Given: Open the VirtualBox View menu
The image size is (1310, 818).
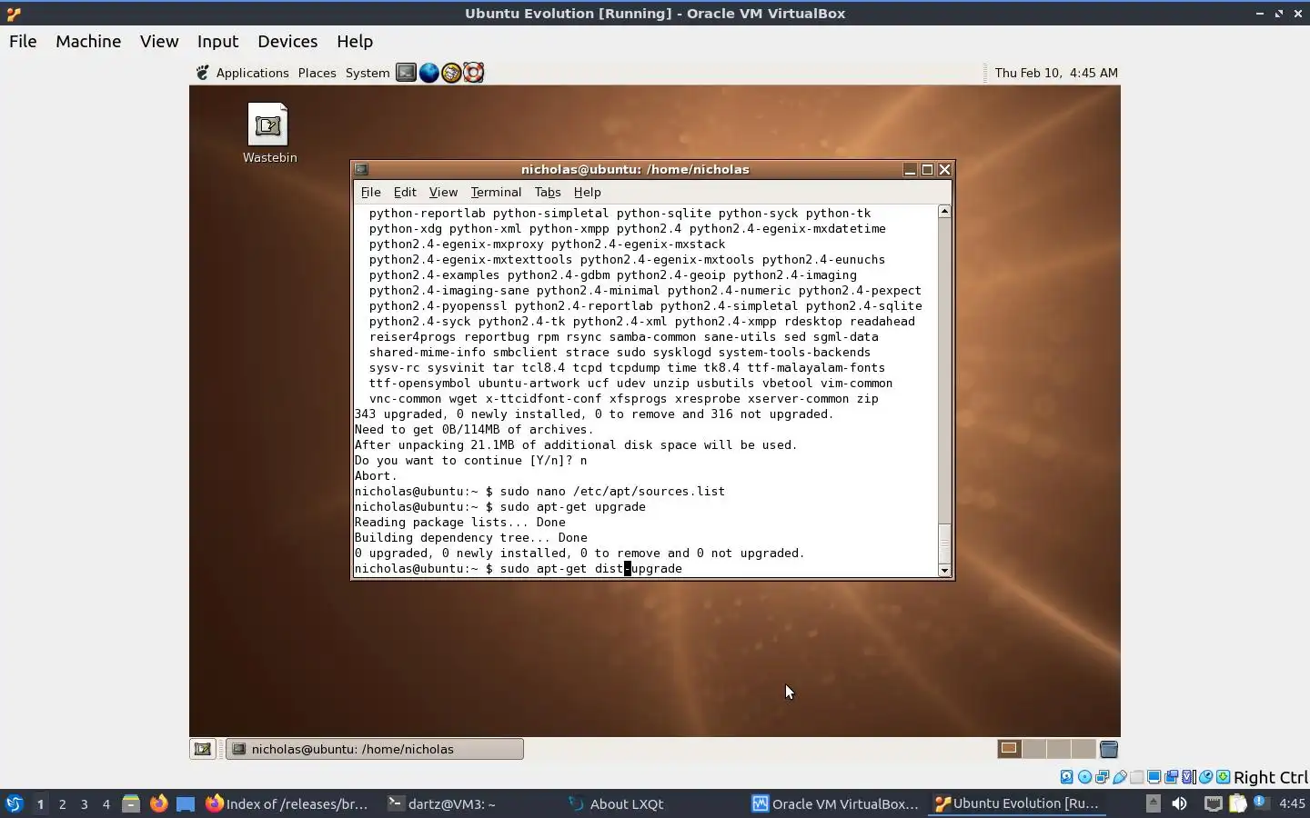Looking at the screenshot, I should [x=159, y=42].
